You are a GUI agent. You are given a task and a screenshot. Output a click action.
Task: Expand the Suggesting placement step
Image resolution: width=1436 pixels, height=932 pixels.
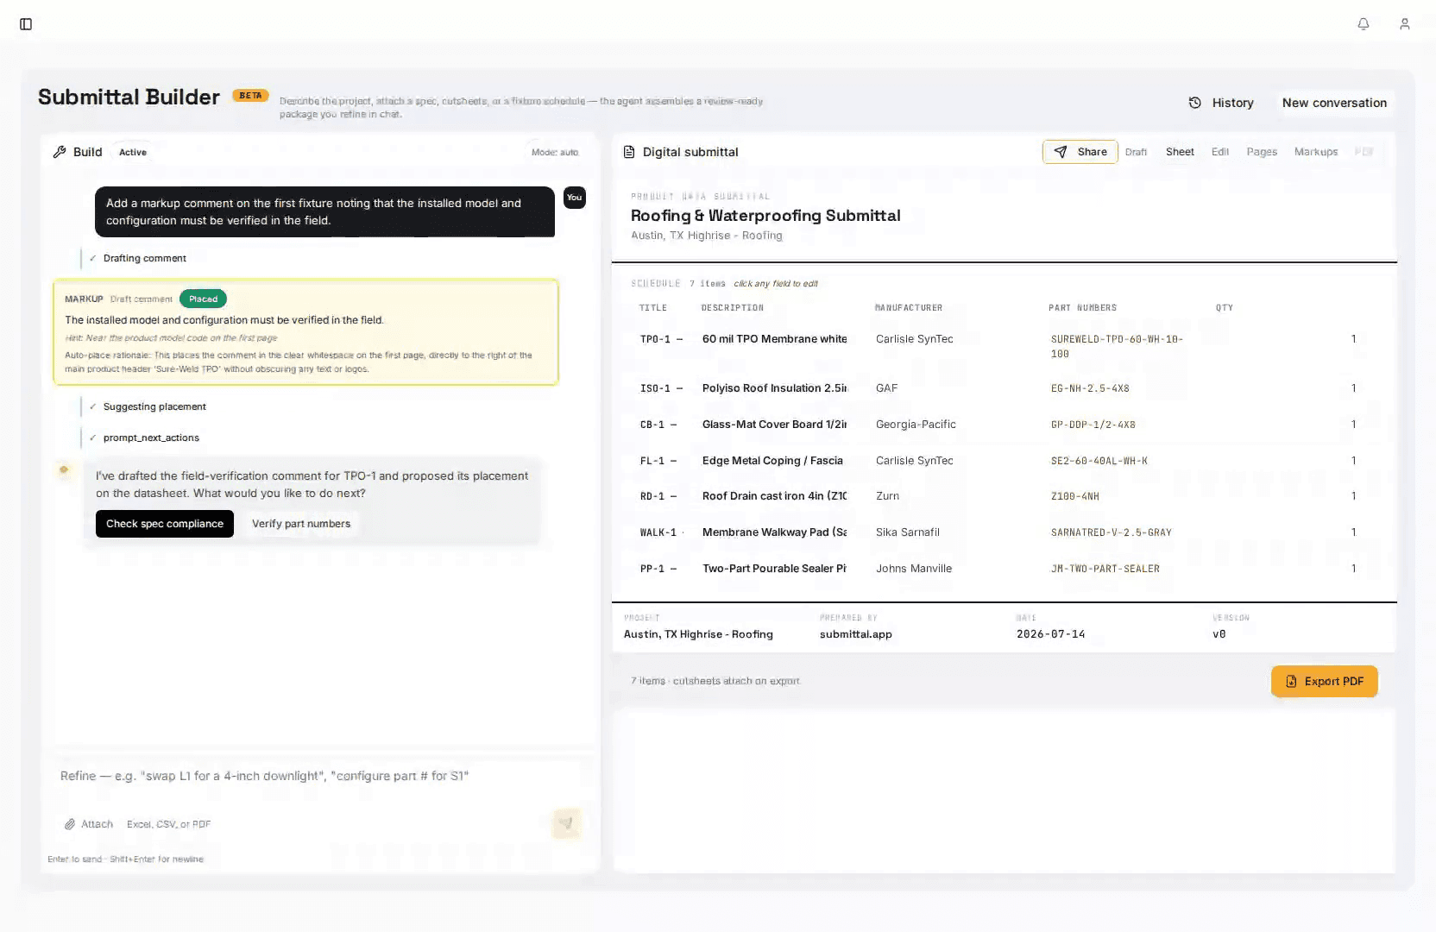[154, 406]
